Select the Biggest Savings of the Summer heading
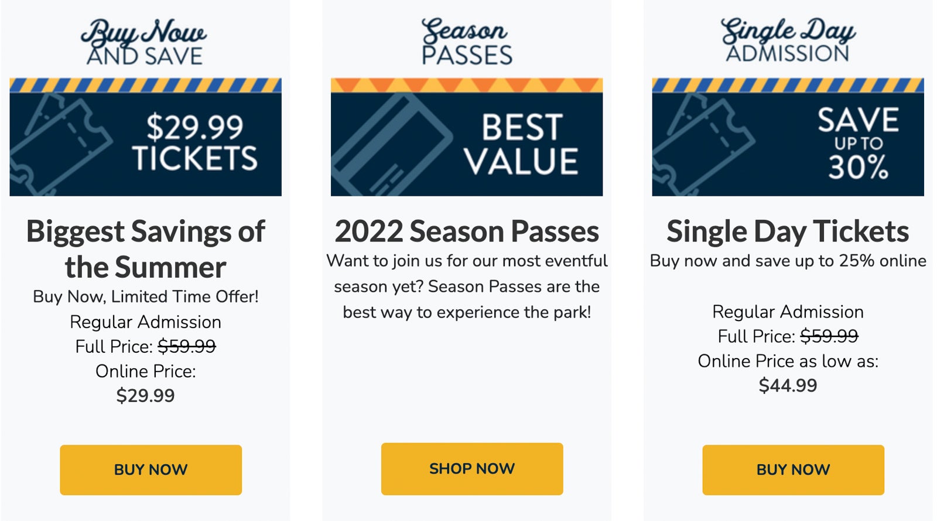937x521 pixels. 145,249
